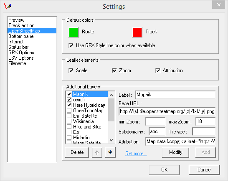Click into the Base URL field

(167, 111)
